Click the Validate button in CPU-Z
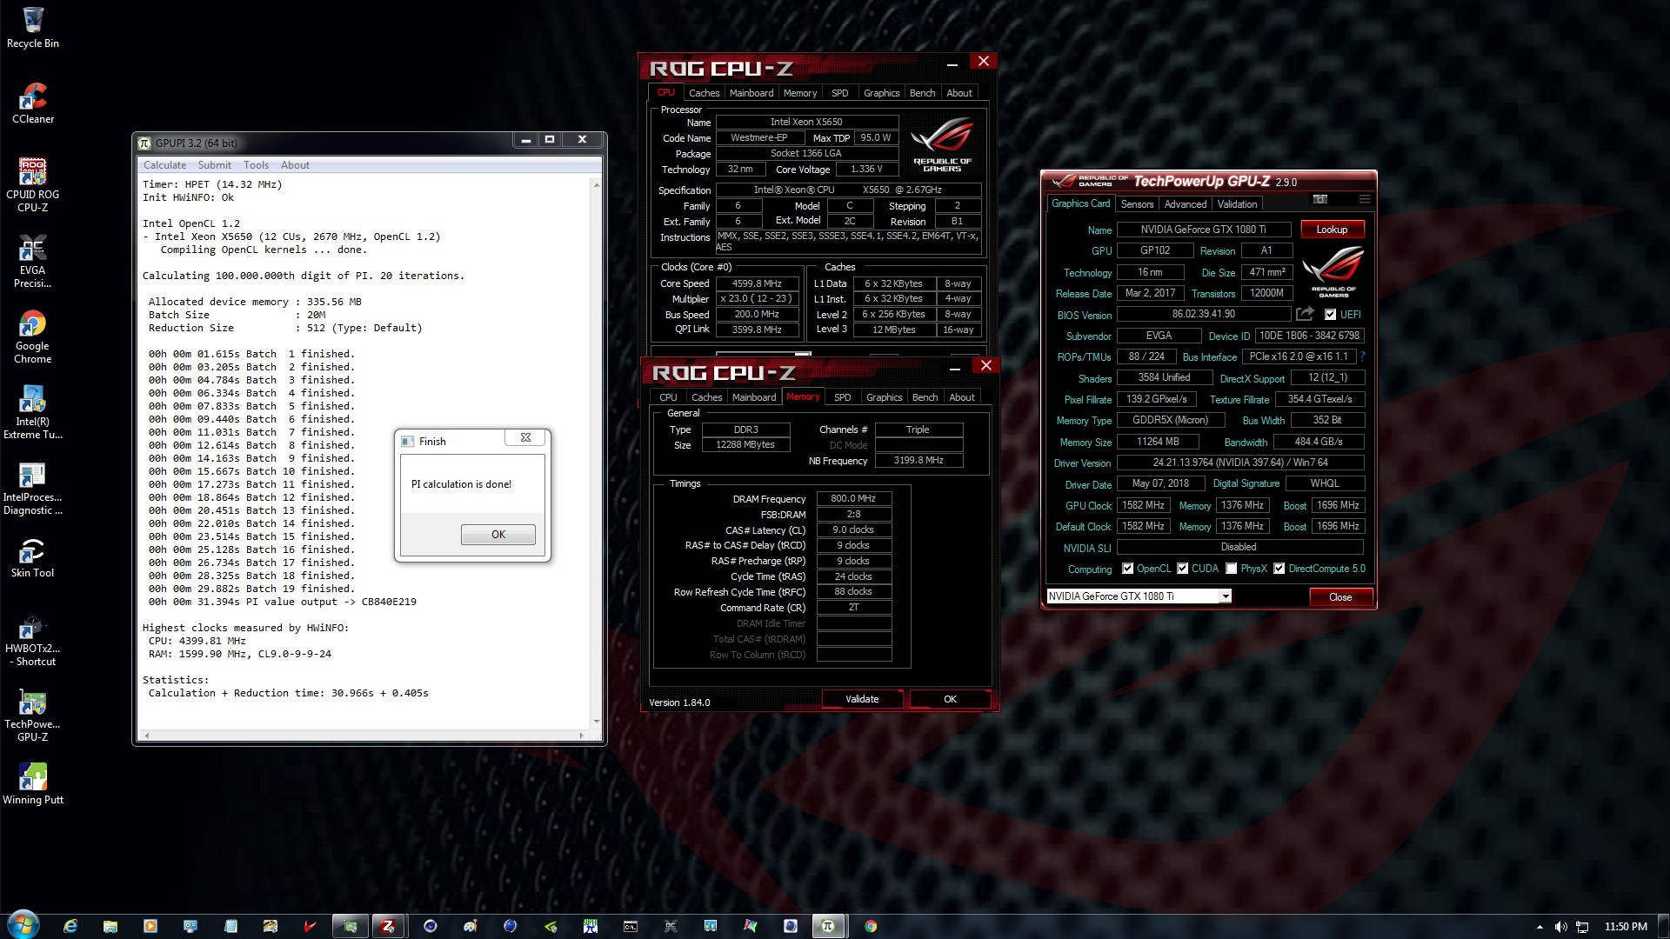 [x=862, y=699]
